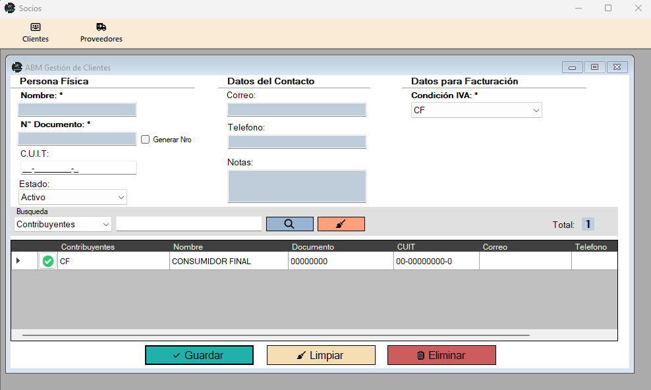
Task: Click the Total count value 1
Action: [588, 224]
